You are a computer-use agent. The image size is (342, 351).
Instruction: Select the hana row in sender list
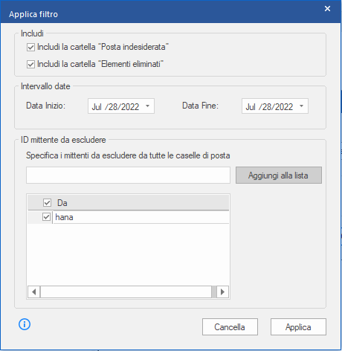tap(128, 217)
